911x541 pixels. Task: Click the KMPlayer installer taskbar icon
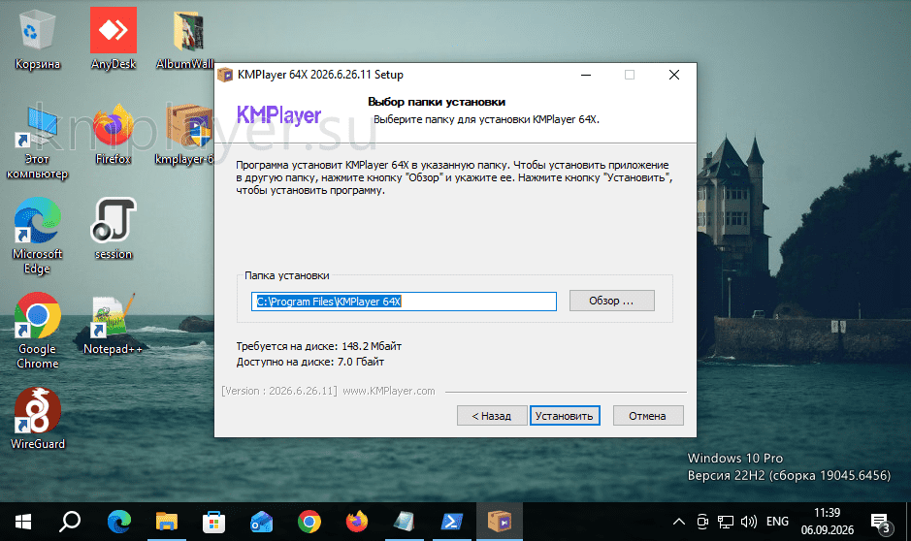pos(500,522)
